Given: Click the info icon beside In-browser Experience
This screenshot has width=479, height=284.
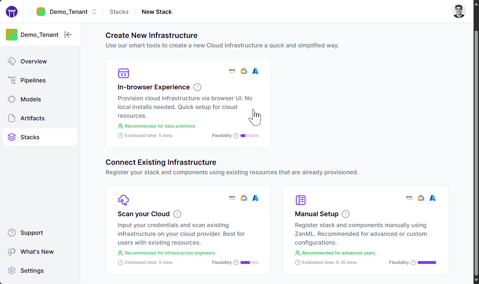Looking at the screenshot, I should point(197,87).
